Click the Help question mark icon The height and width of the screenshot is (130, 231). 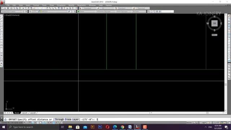point(76,8)
